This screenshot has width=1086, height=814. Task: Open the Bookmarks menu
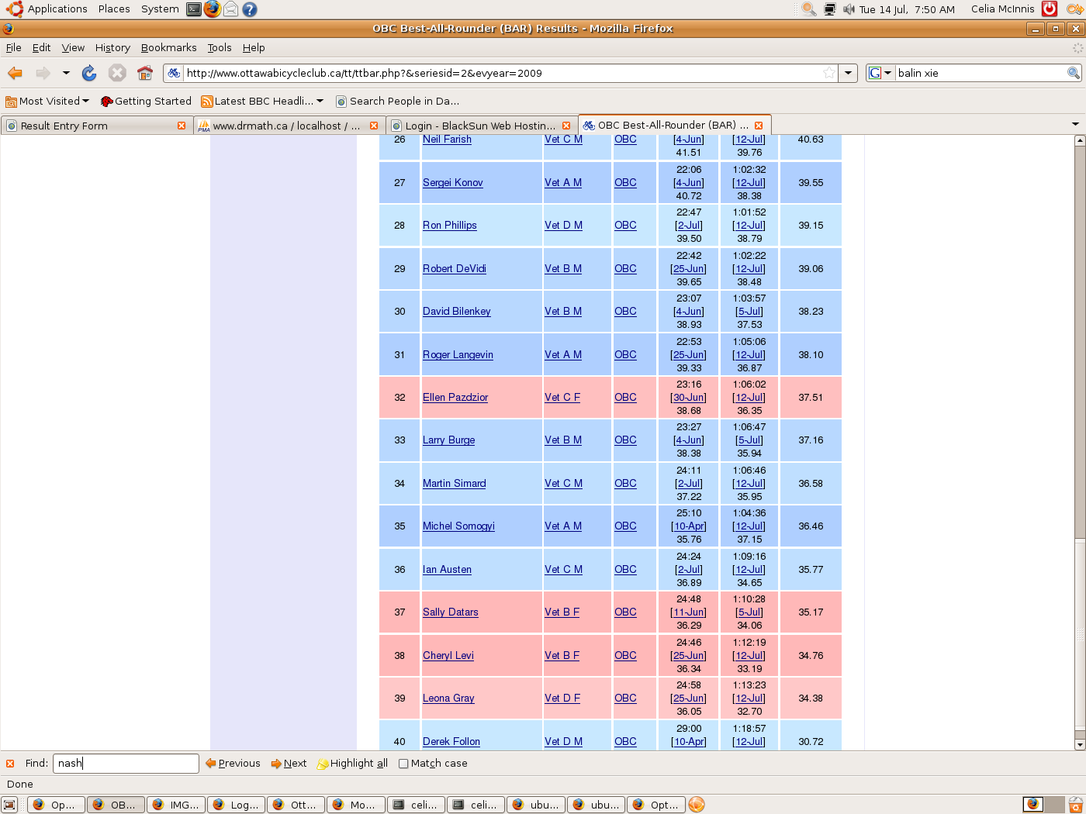click(x=168, y=47)
